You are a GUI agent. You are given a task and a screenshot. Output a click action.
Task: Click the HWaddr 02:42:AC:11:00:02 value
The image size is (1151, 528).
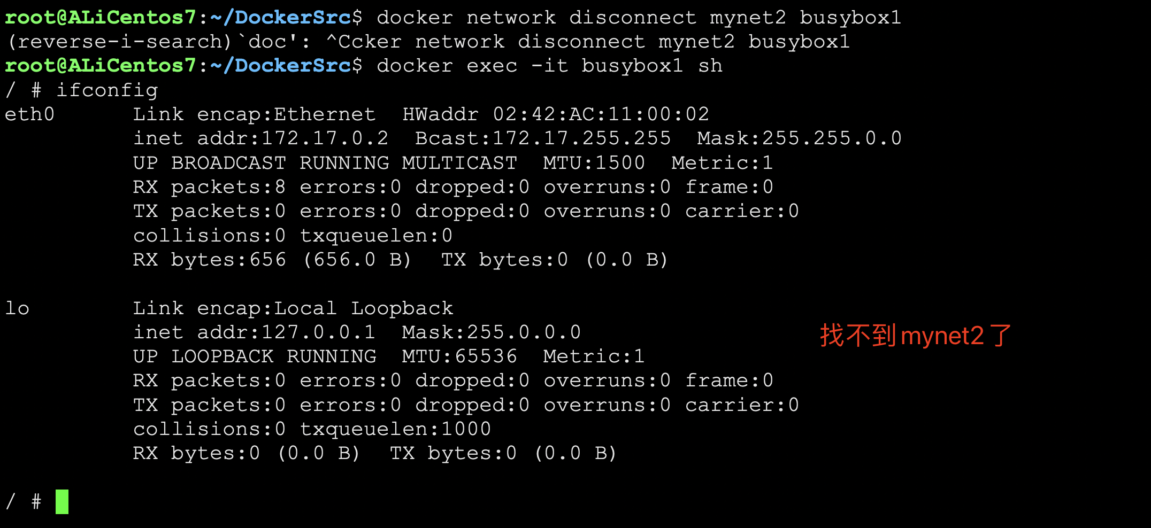click(556, 114)
